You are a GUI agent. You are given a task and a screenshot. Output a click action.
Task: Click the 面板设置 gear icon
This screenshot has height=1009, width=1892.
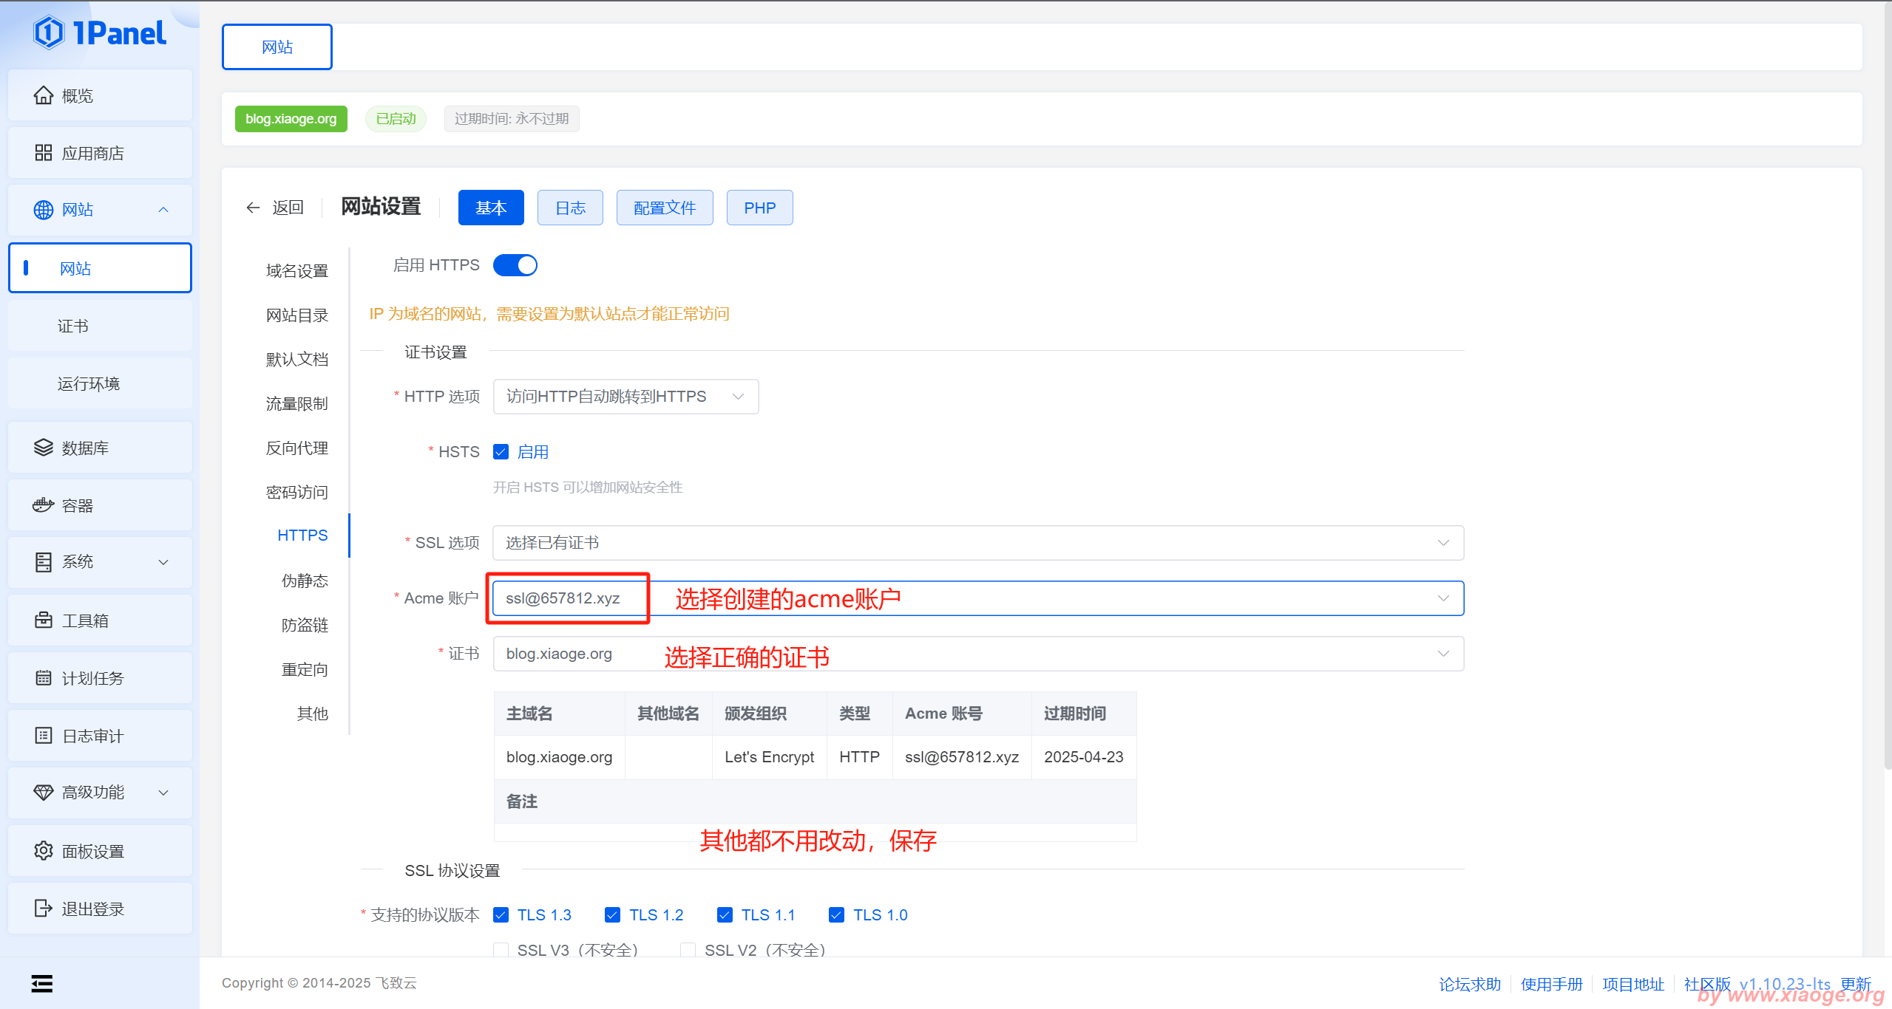[44, 851]
